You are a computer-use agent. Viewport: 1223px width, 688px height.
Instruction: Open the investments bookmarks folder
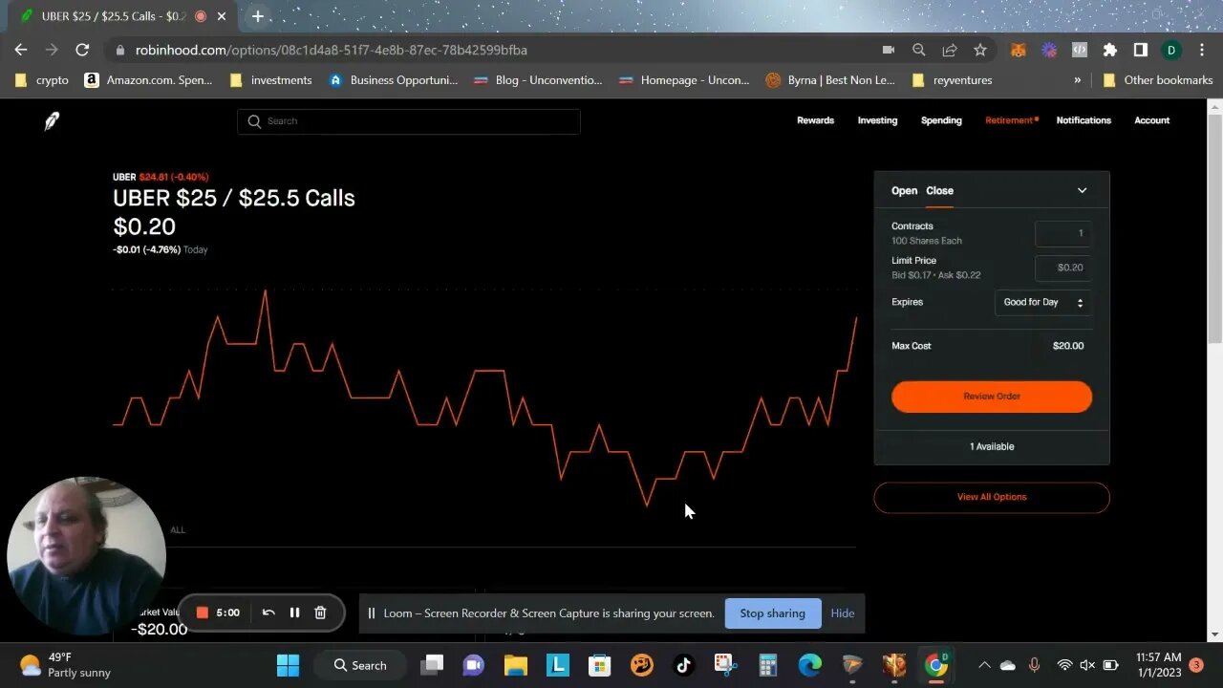click(271, 80)
